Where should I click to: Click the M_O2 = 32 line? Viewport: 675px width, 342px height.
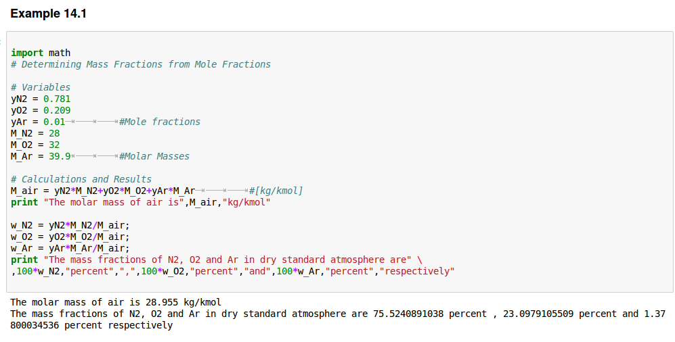35,145
